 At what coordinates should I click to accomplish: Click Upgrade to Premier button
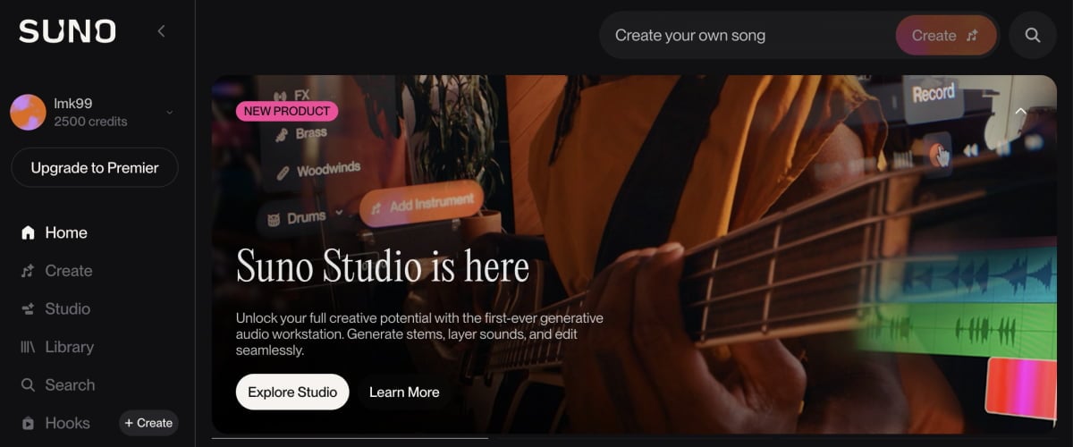click(95, 167)
